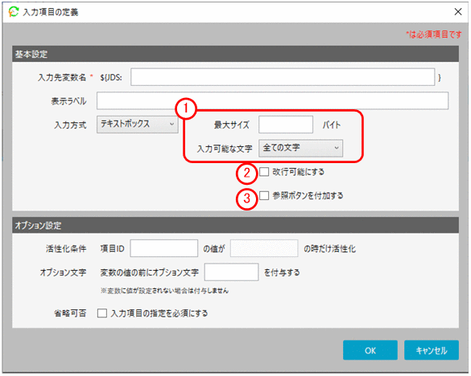Click the 最大サイズ byte input field

[286, 125]
